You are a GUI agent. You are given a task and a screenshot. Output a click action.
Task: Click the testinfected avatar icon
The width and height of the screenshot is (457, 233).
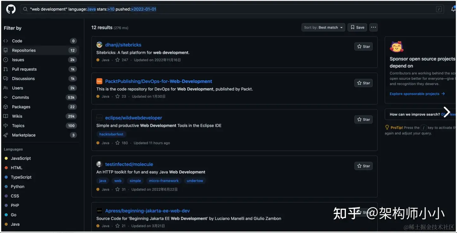point(99,164)
